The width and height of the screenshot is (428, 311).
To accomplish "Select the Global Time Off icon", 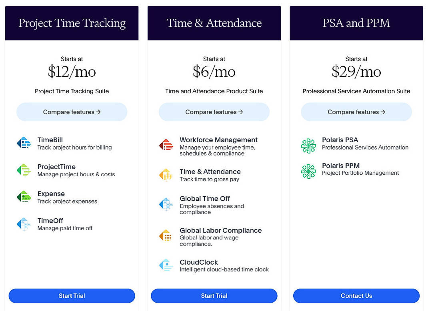I will click(x=166, y=204).
